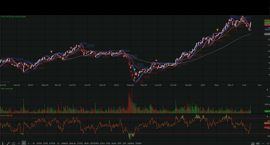Zoom out with the minus icon
Image resolution: width=270 pixels, height=145 pixels.
coord(262,143)
